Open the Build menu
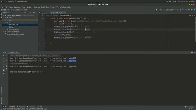 coord(43,7)
